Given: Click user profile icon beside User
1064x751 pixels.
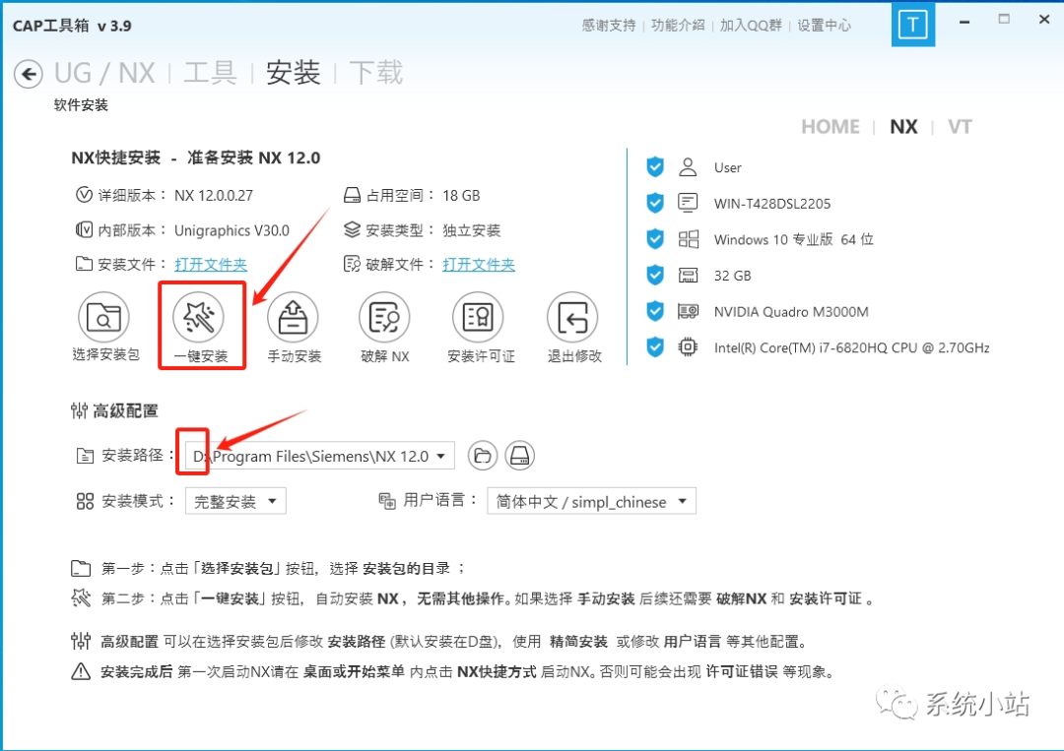Looking at the screenshot, I should (688, 166).
